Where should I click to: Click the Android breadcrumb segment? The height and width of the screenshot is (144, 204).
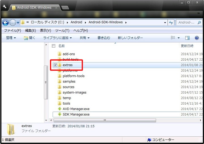coord(76,22)
